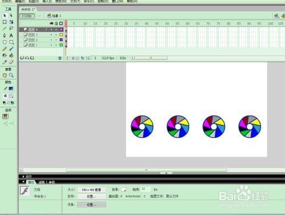Toggle lock all layers padlock icon
Viewport: 285px width, 215px height.
pyautogui.click(x=56, y=23)
